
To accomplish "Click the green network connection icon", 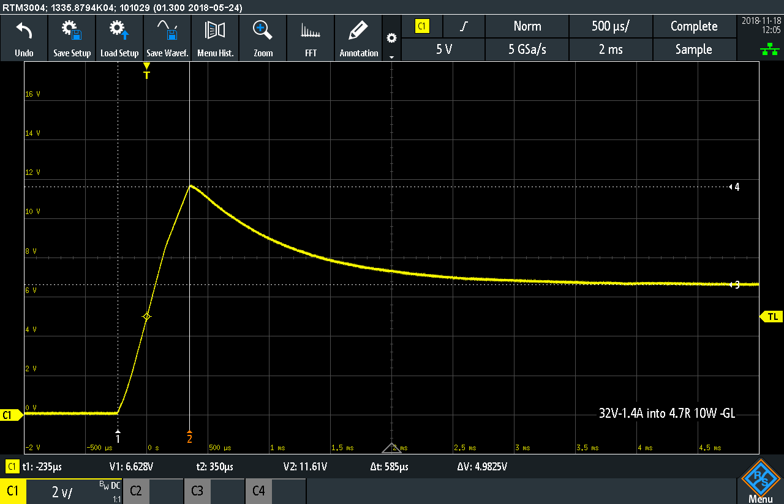I will (769, 50).
